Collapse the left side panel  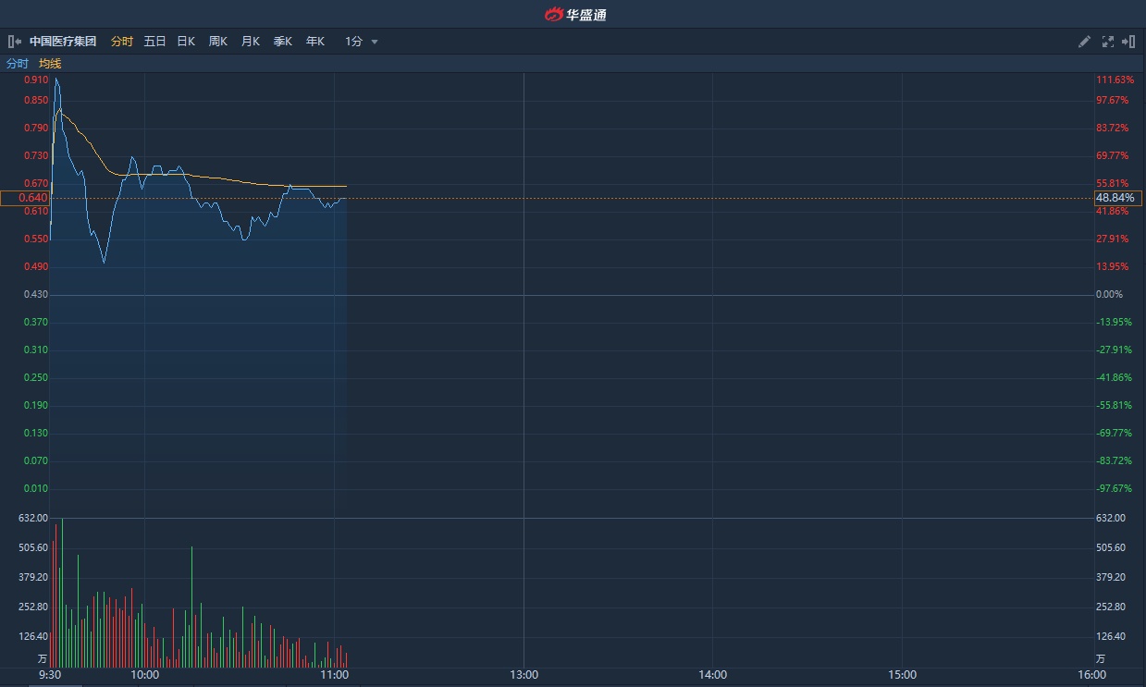[15, 42]
